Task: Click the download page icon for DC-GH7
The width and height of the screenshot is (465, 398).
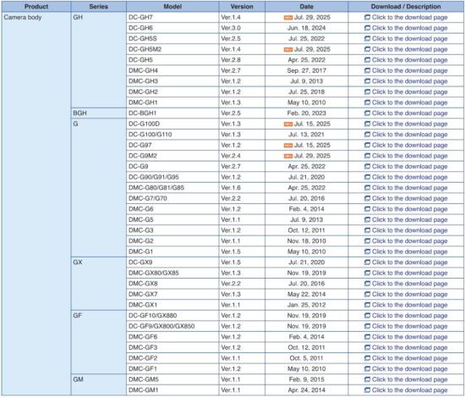Action: [x=367, y=17]
